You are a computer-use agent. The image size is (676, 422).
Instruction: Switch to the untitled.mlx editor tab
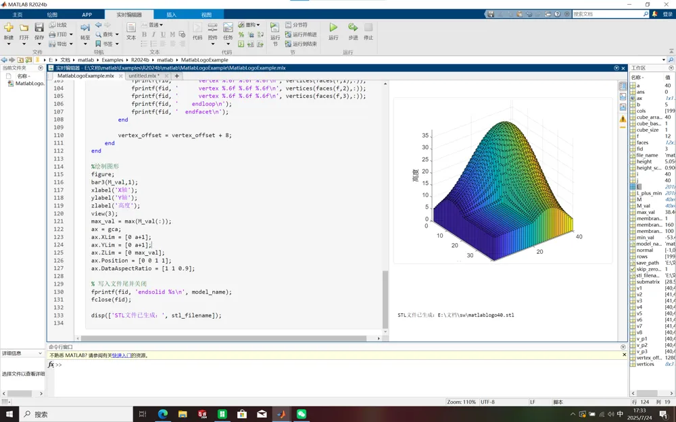[143, 76]
